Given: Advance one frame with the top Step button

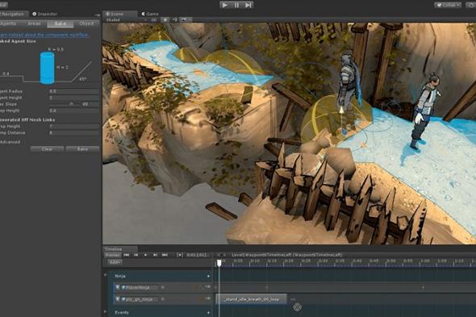Looking at the screenshot, I should coord(248,5).
